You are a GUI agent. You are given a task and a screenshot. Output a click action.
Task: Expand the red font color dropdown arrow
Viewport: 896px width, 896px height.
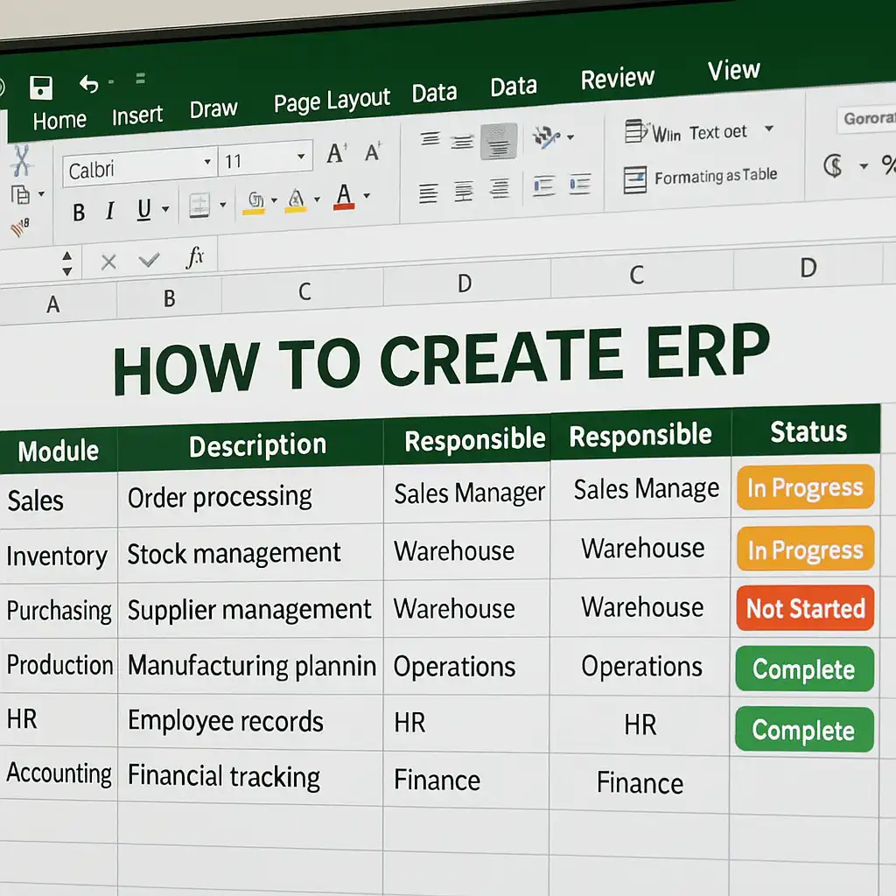[x=366, y=195]
